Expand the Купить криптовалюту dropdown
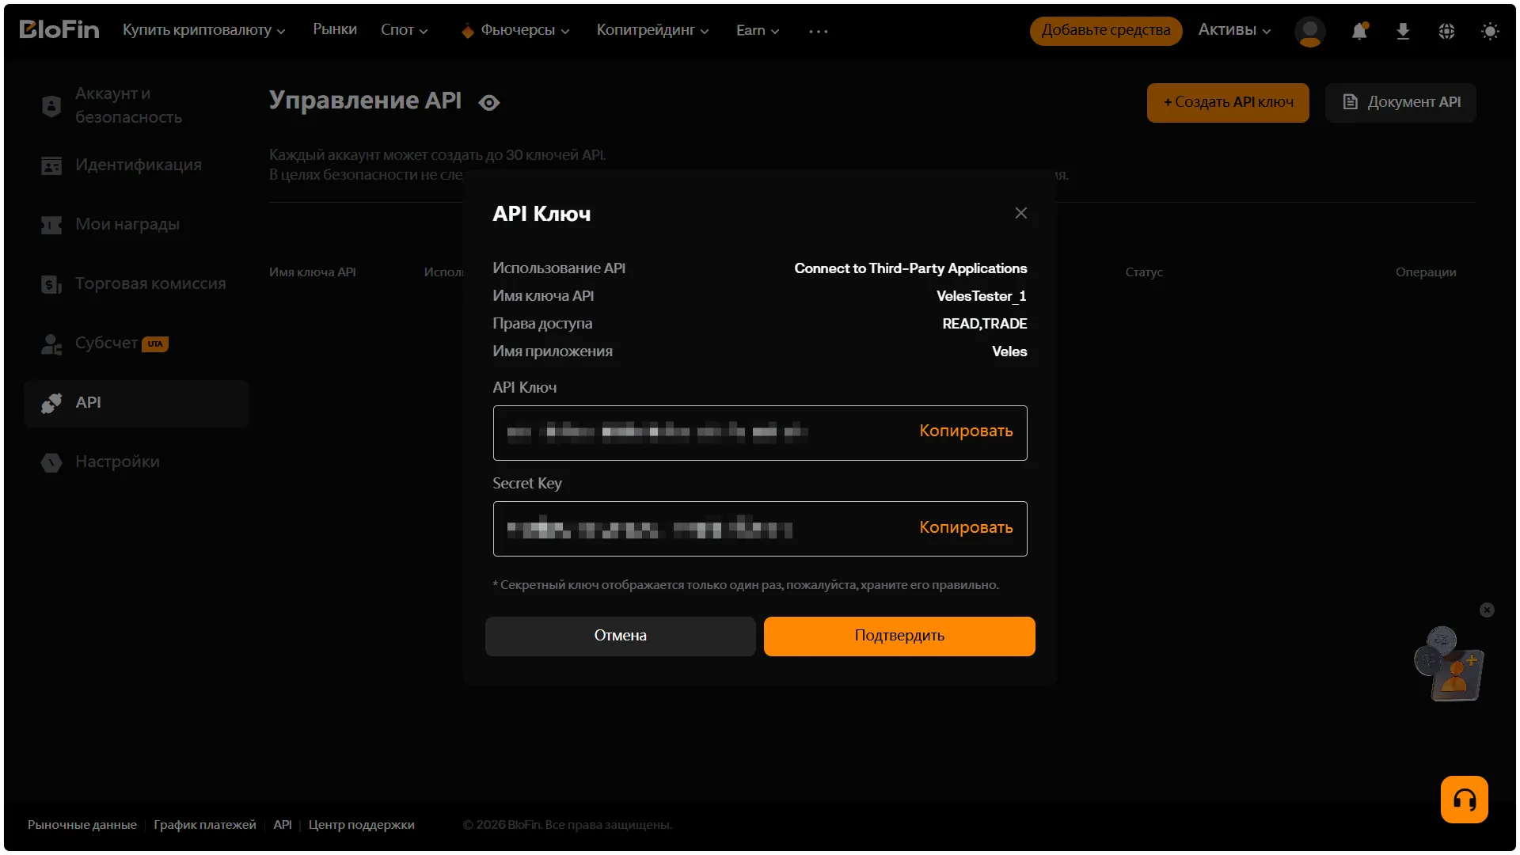This screenshot has width=1520, height=855. point(203,30)
